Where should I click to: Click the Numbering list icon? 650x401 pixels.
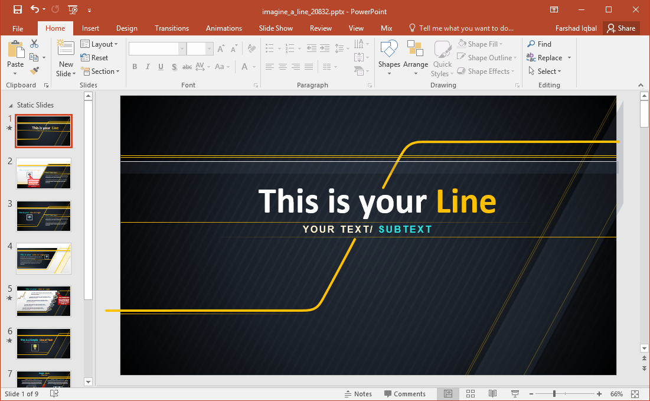coord(290,48)
